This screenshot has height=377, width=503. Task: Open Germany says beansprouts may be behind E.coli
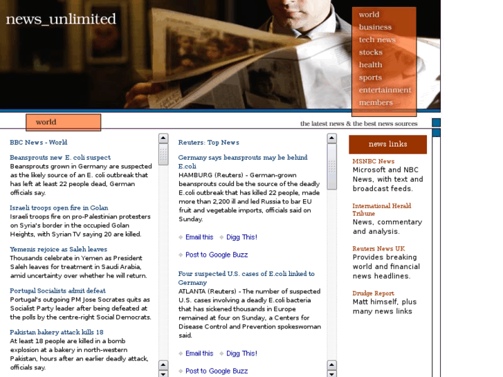[x=243, y=162]
